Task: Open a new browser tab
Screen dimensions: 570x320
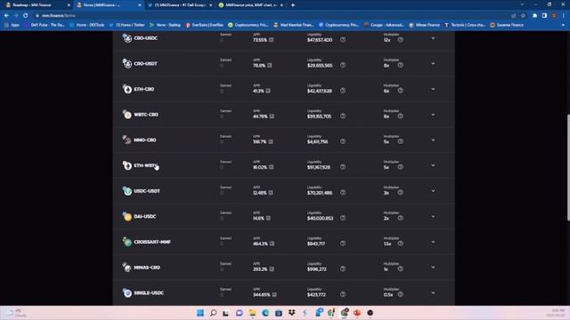Action: coord(293,5)
